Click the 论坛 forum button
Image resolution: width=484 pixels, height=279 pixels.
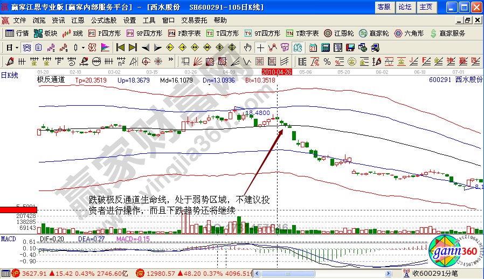tap(405, 7)
